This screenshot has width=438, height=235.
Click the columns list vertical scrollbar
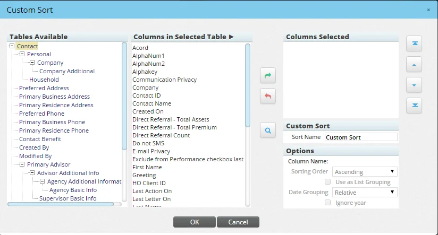click(x=248, y=85)
